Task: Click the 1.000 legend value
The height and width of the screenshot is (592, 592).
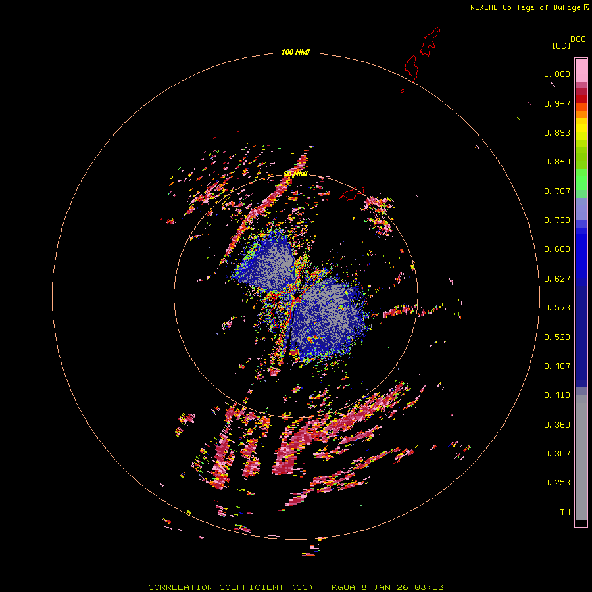Action: pyautogui.click(x=557, y=74)
